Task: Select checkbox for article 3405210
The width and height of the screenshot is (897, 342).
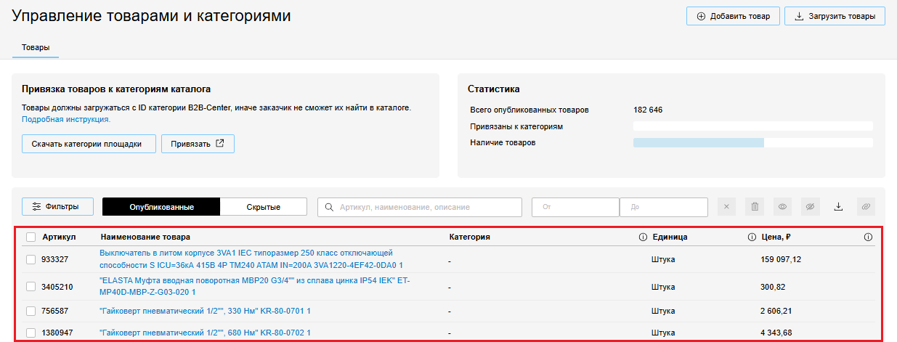Action: pos(31,287)
